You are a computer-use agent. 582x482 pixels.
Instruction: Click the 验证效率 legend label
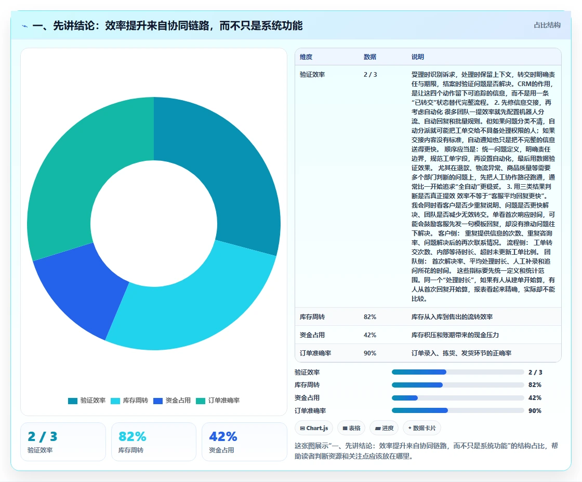tap(93, 401)
